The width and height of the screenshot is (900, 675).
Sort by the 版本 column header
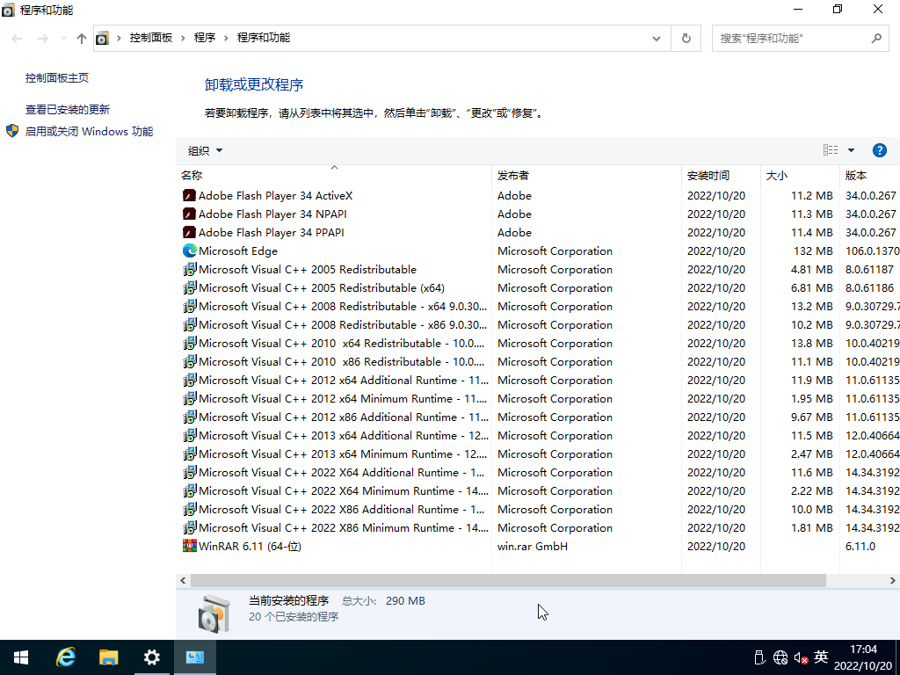click(x=869, y=175)
